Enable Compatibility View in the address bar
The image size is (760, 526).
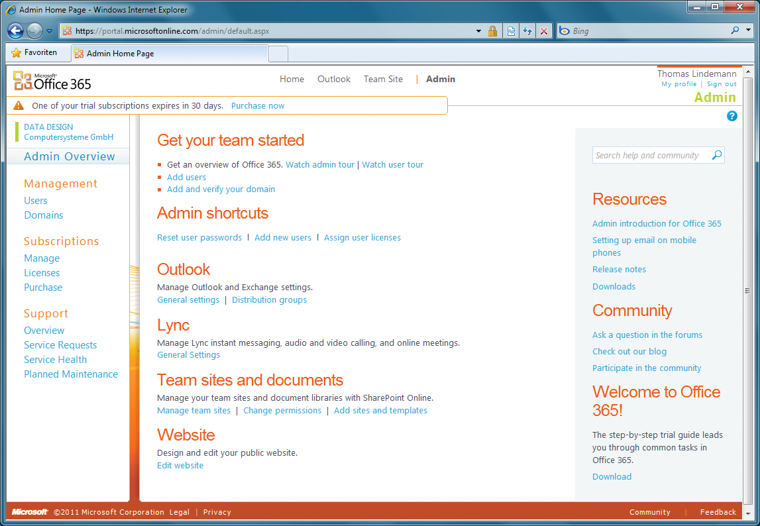(510, 30)
